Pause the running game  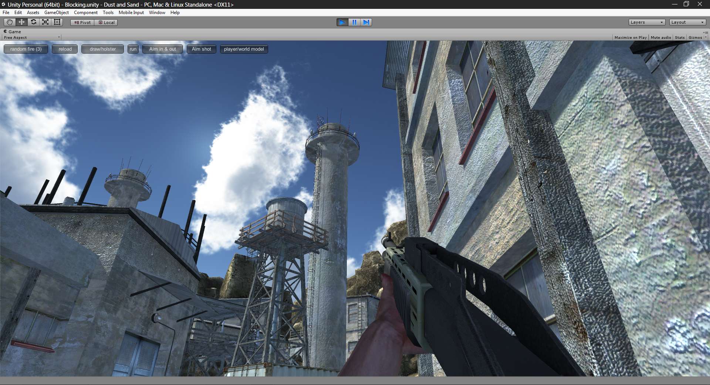click(x=354, y=22)
